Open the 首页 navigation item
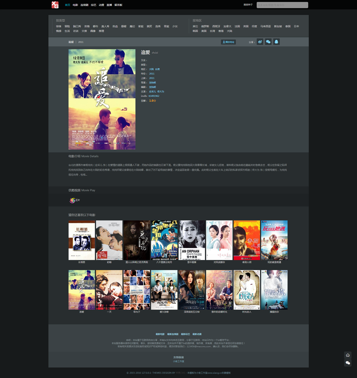The height and width of the screenshot is (378, 357). 67,5
